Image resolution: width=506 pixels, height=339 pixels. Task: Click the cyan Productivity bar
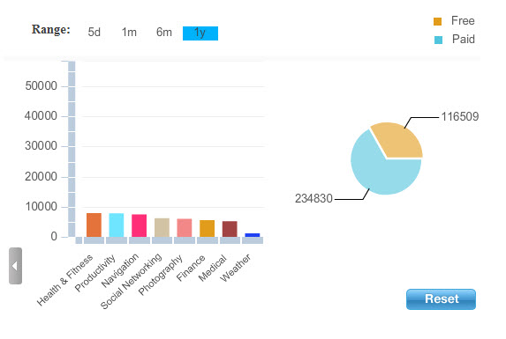coord(117,225)
